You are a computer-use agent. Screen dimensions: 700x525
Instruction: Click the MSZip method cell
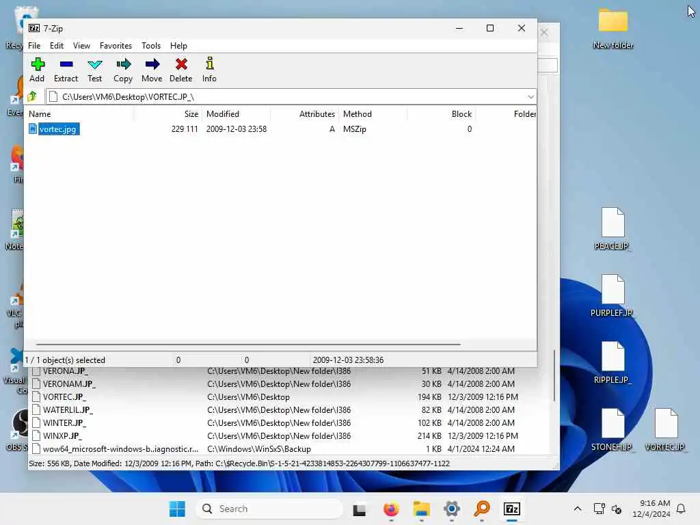coord(355,129)
